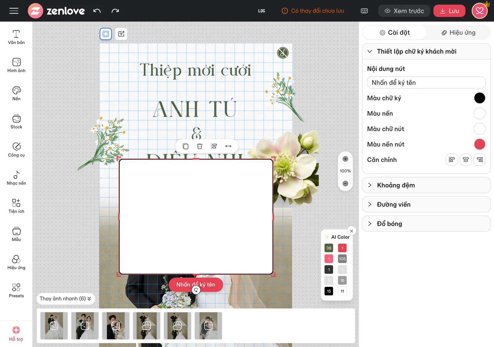
Task: Collapse Thiết lập chữ ký khách mời section
Action: [426, 52]
